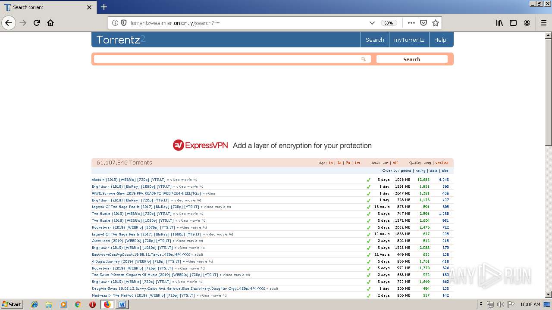Order results by peers

(406, 171)
